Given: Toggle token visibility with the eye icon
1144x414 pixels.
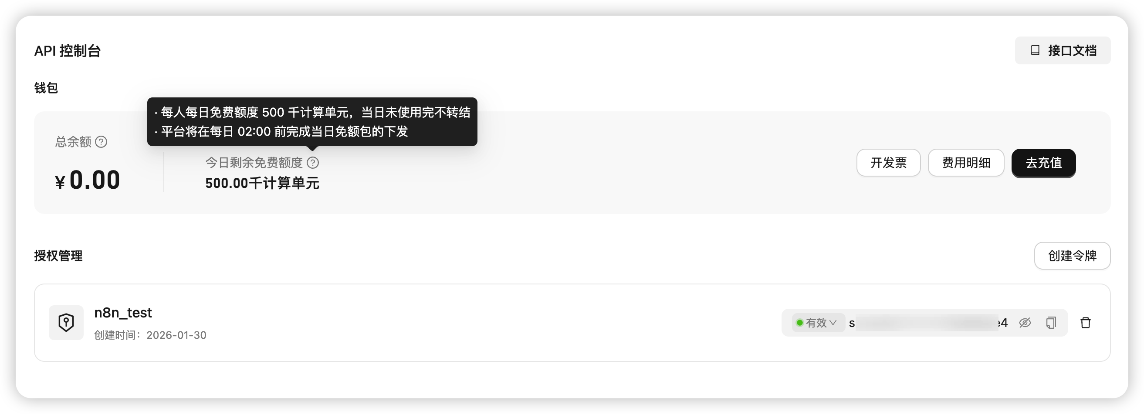Looking at the screenshot, I should (1025, 323).
